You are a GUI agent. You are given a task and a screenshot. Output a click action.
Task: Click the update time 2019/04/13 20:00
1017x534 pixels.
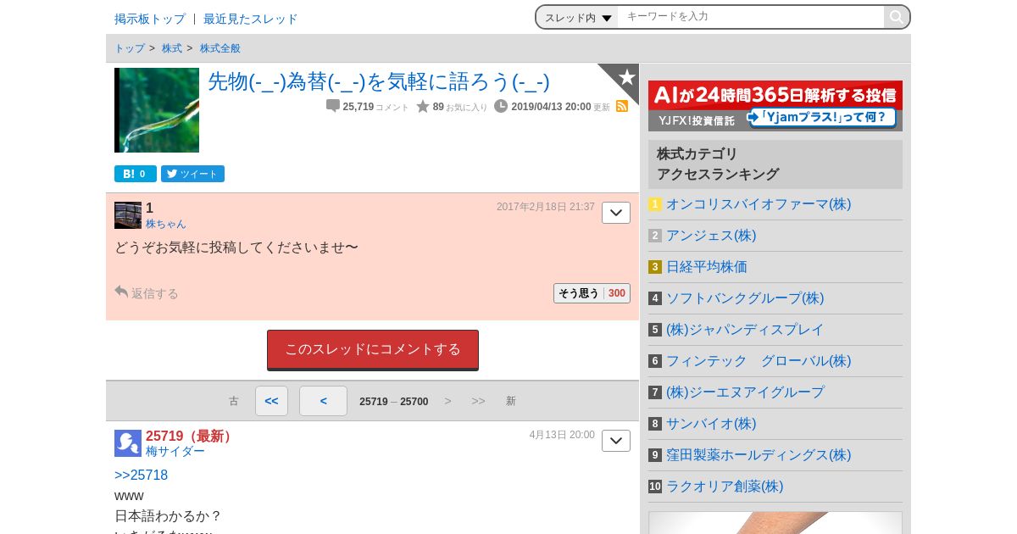pyautogui.click(x=551, y=107)
